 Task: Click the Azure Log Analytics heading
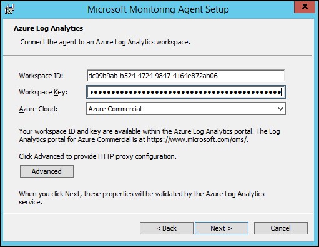[49, 28]
